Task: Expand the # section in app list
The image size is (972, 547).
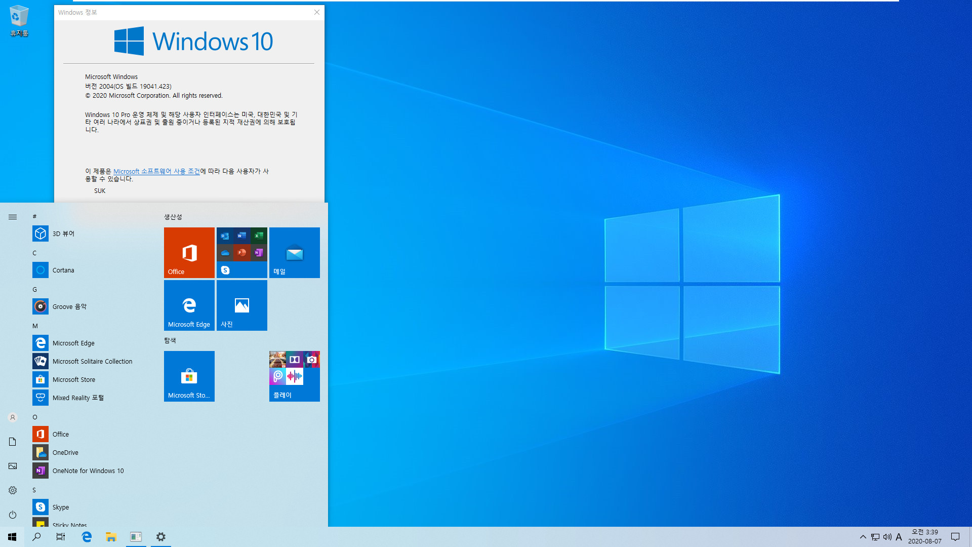Action: 35,216
